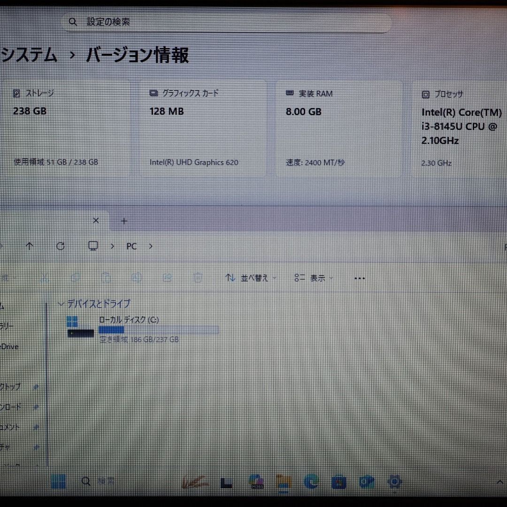Collapse the デバイスとドライブ section
This screenshot has width=507, height=507.
tap(61, 304)
